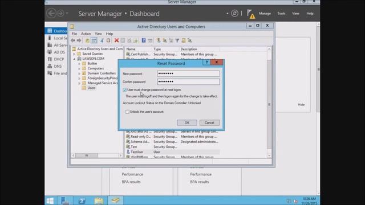Open the Windows Start button
The height and width of the screenshot is (205, 365).
50,200
